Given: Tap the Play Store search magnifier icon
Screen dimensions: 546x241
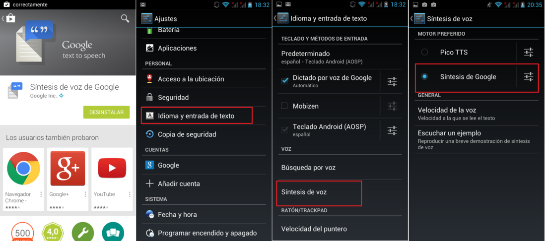Looking at the screenshot, I should [125, 18].
